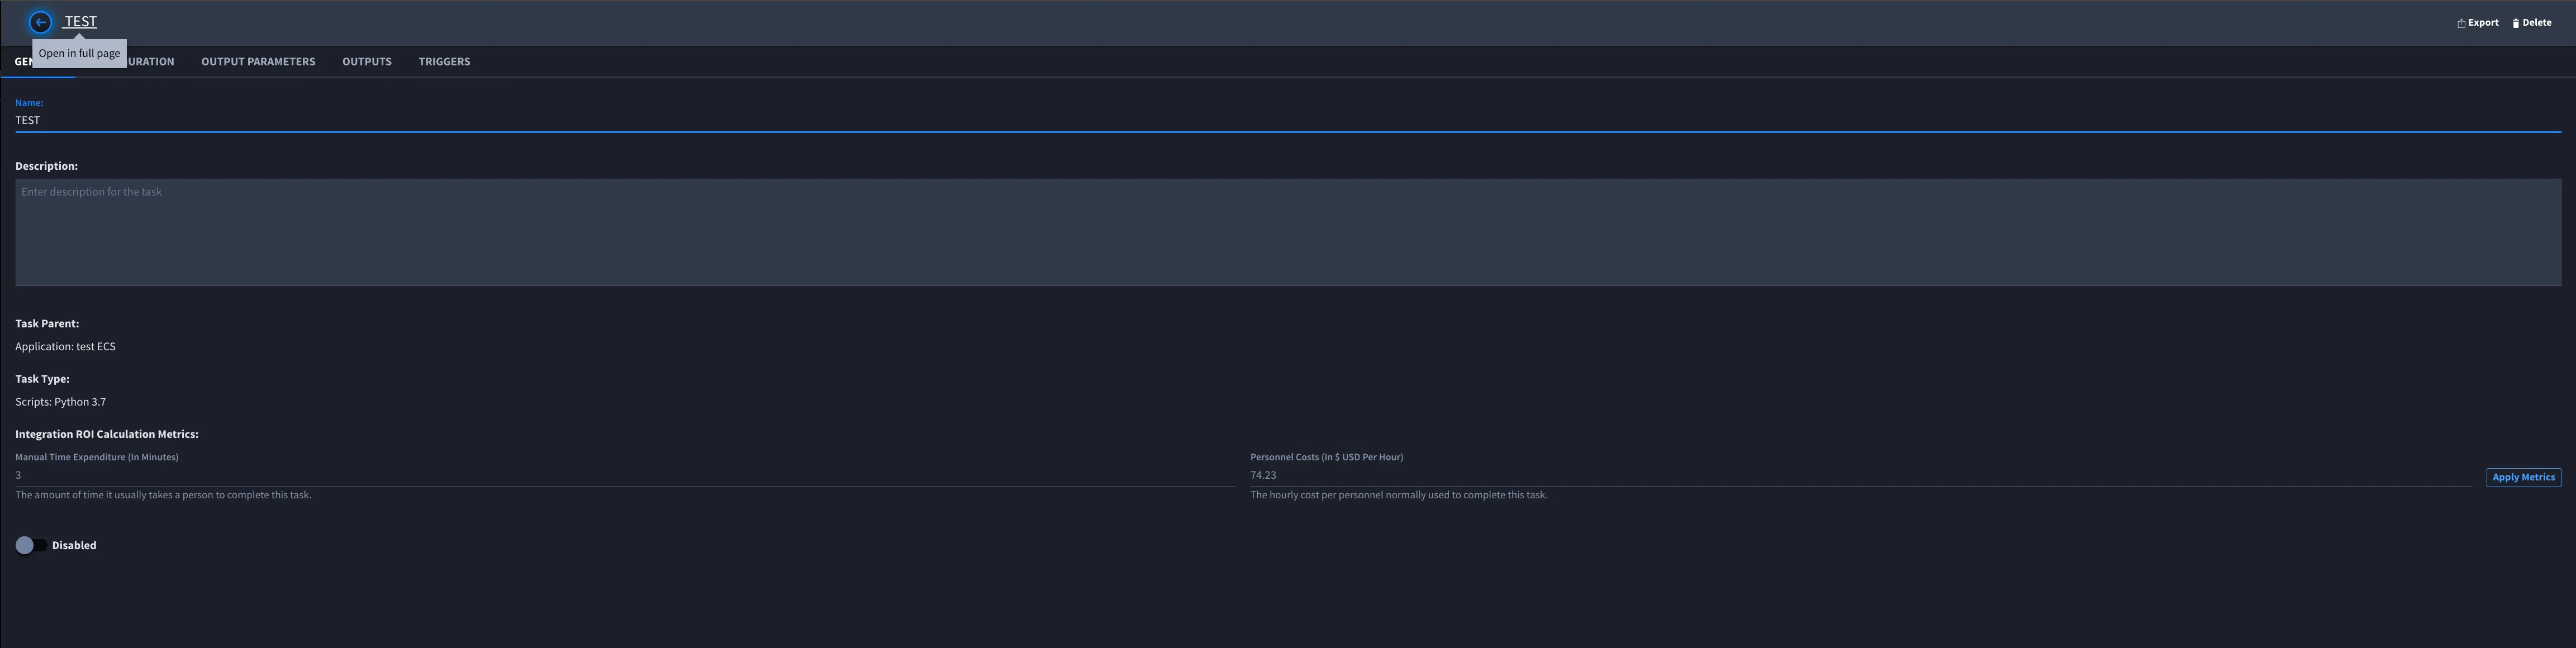Click the 'Scripts: Python 3.7' text

click(60, 402)
